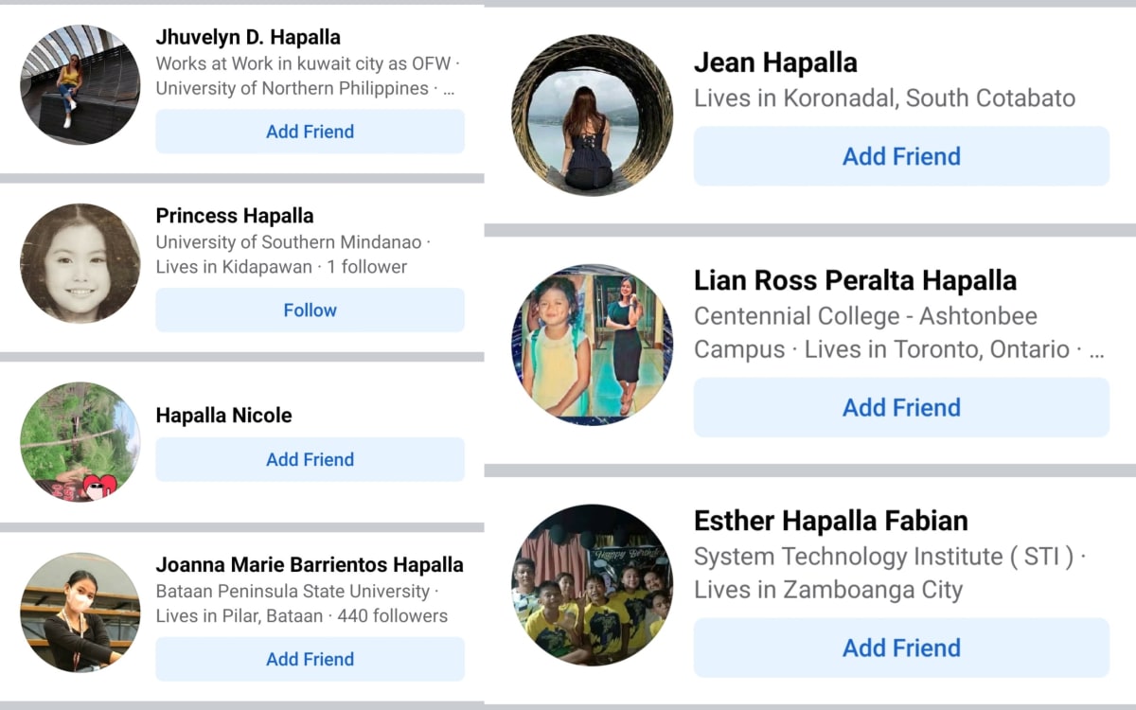Add Hapalla Nicole as friend
1136x710 pixels.
tap(310, 459)
